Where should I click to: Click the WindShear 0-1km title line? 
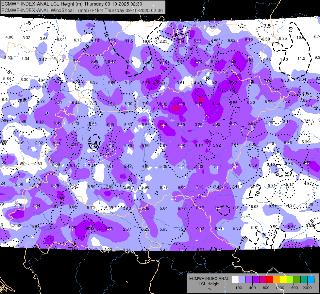tap(82, 10)
